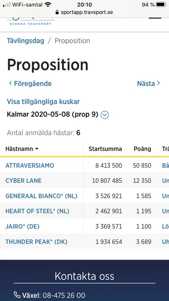Select Proposition breadcrumb item
The width and height of the screenshot is (169, 301).
pyautogui.click(x=72, y=41)
